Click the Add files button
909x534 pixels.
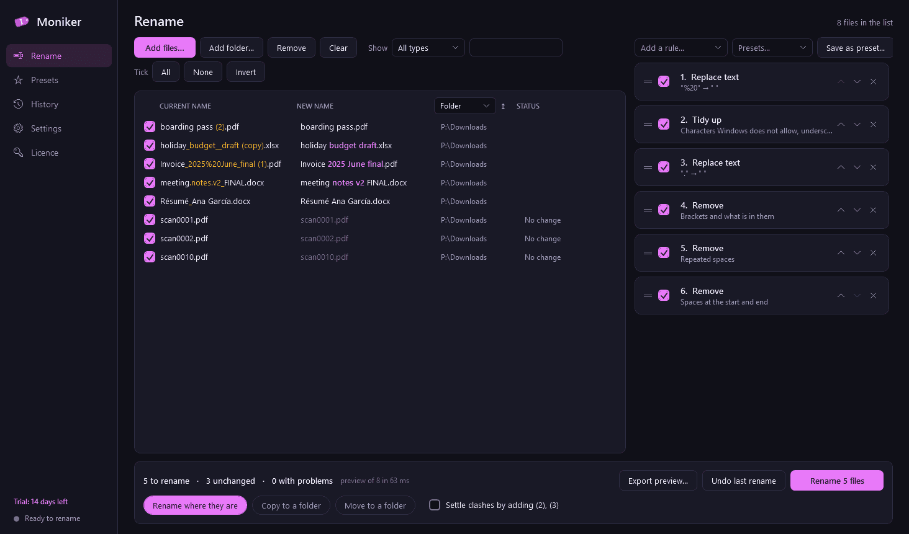click(165, 48)
